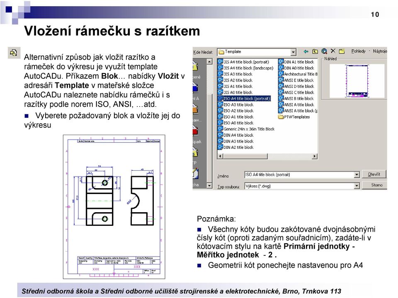
Task: Click the Kde hledat label
Action: [x=203, y=52]
